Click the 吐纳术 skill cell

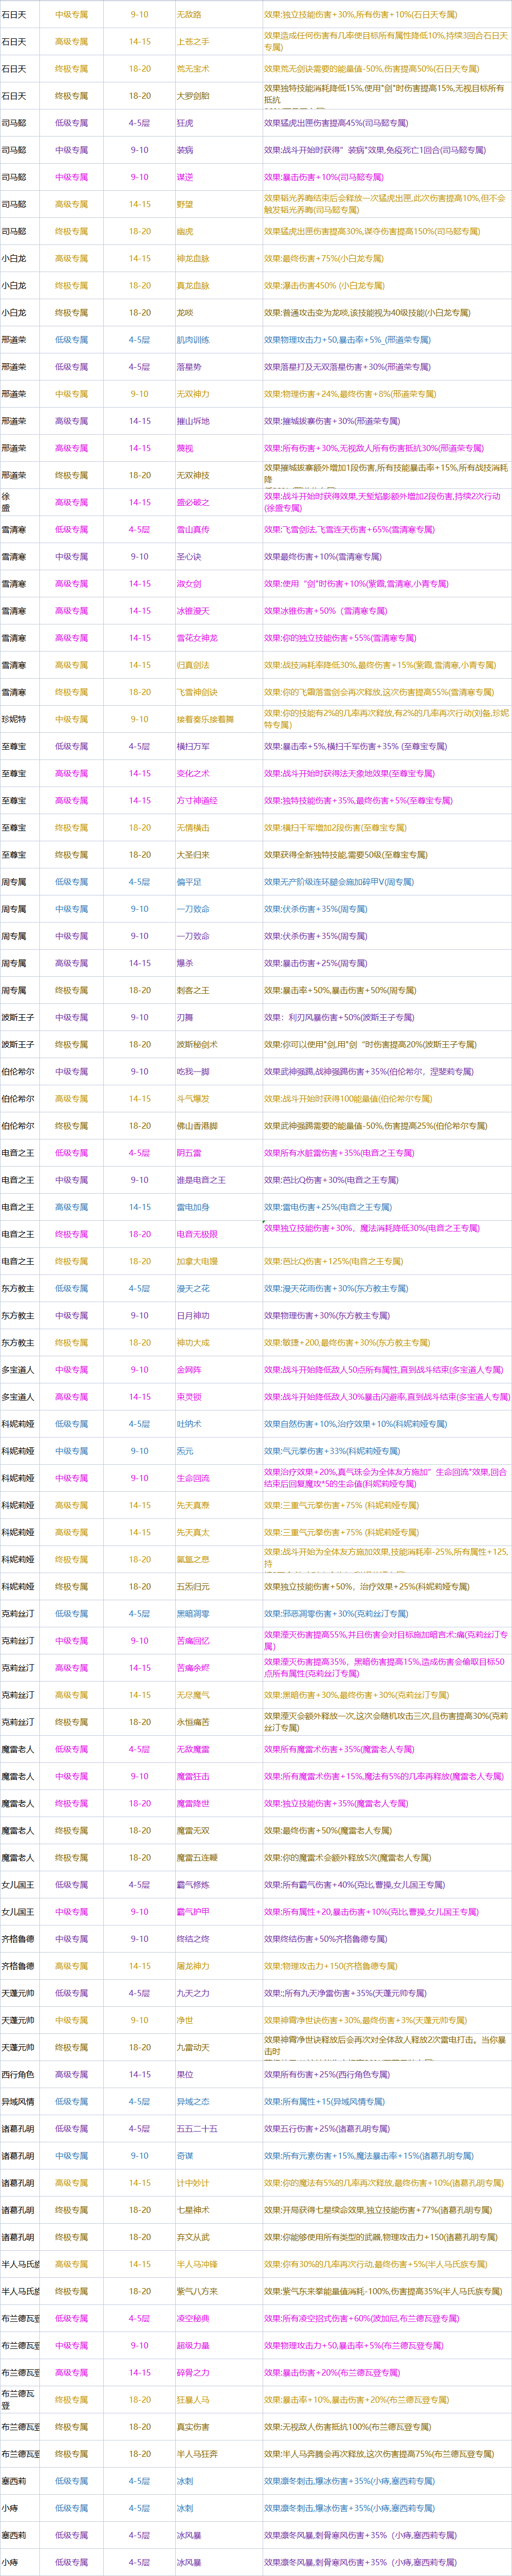tap(189, 1423)
